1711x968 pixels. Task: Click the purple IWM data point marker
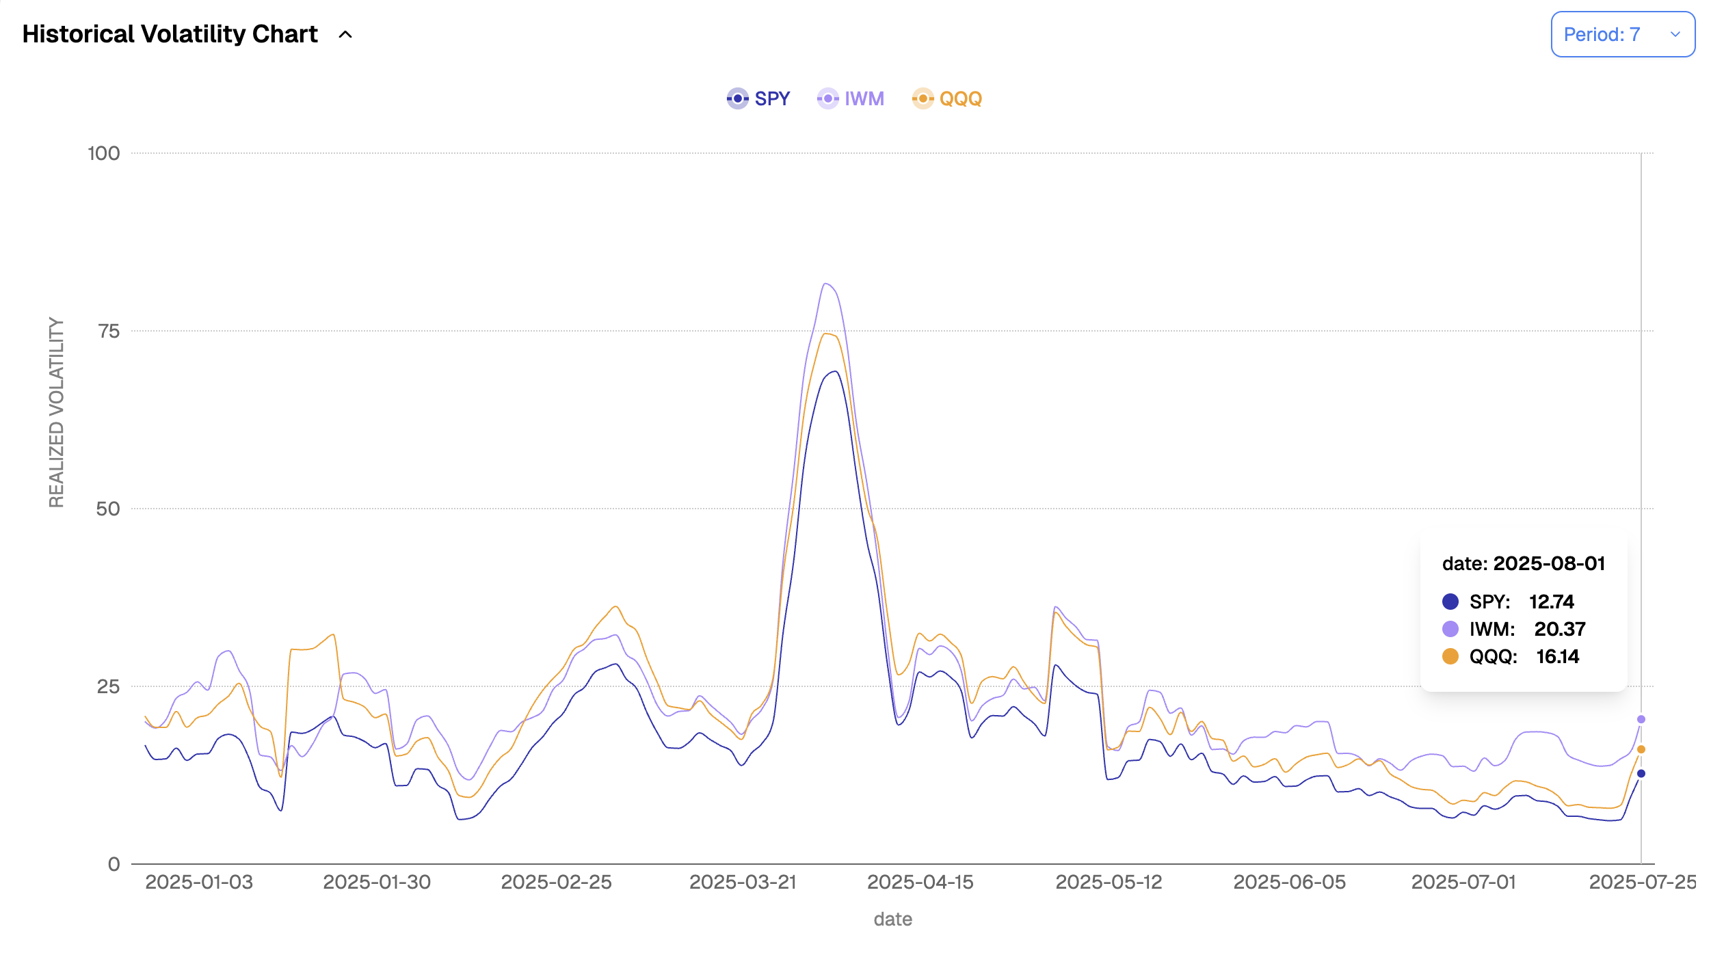pos(1641,719)
